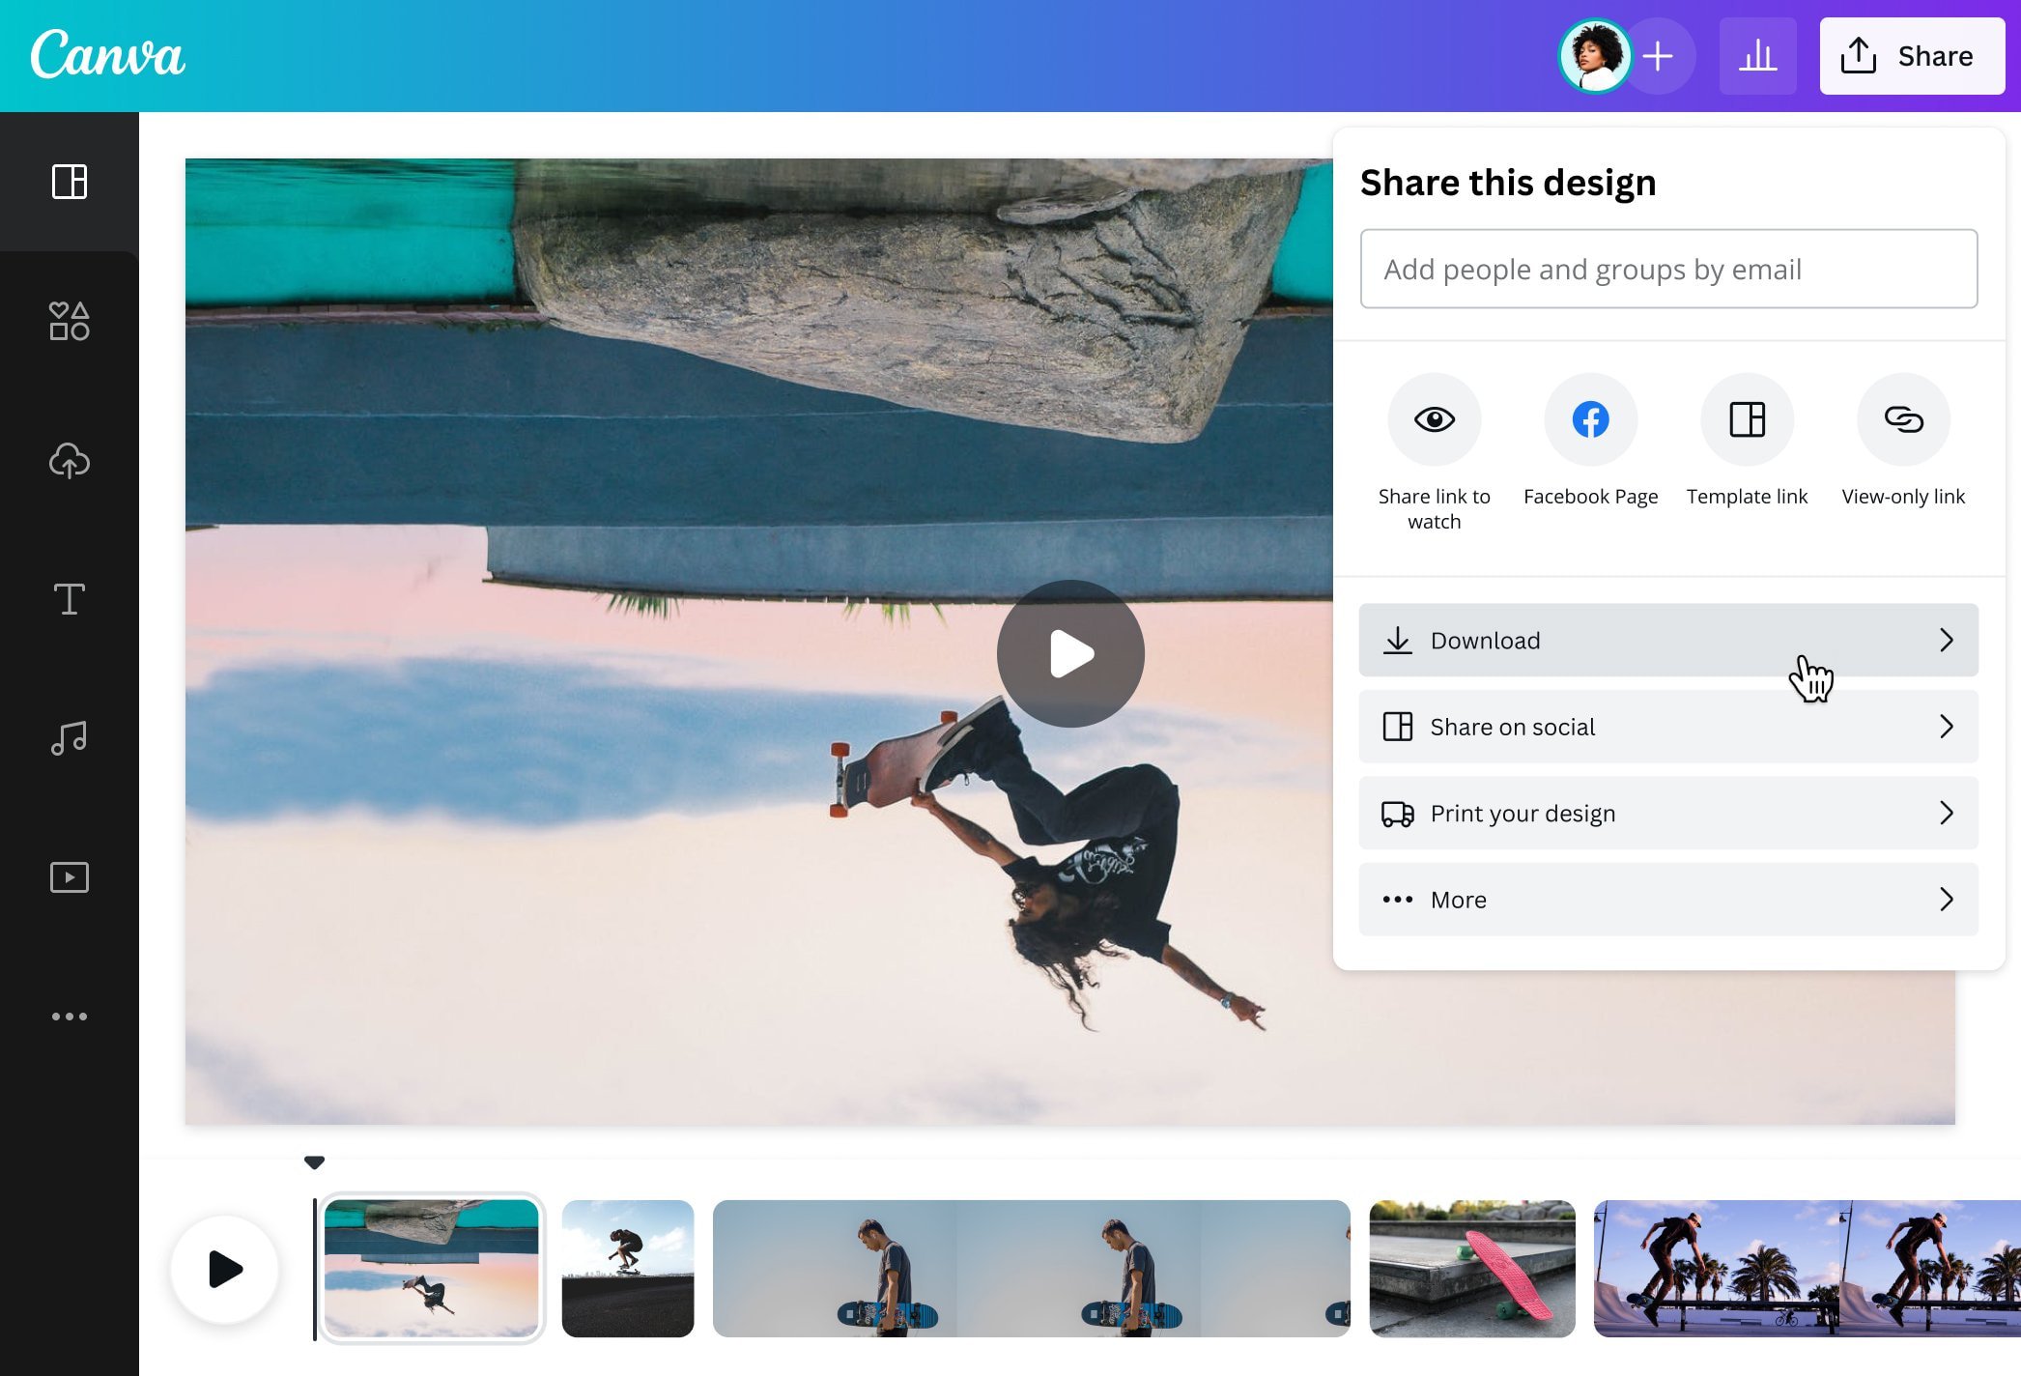Click the Share button in the top bar
This screenshot has height=1376, width=2021.
1911,55
